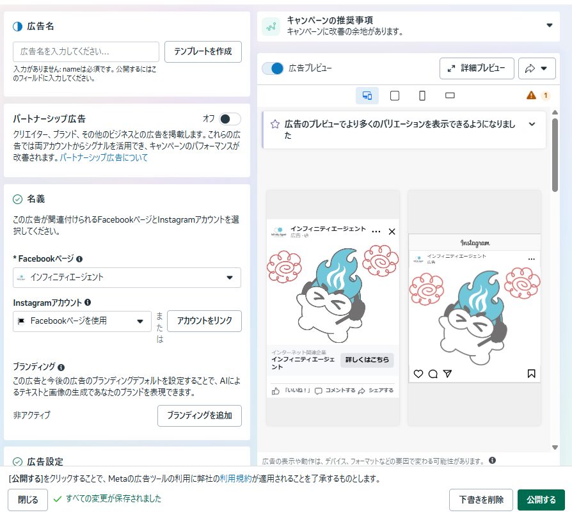Click the orange warning triangle icon
This screenshot has width=572, height=515.
tap(531, 95)
